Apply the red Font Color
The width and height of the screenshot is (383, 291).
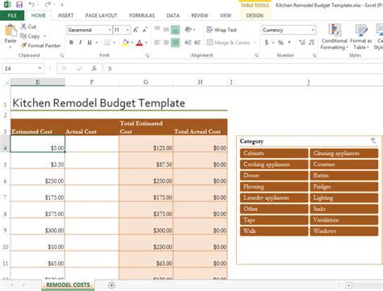coord(140,43)
